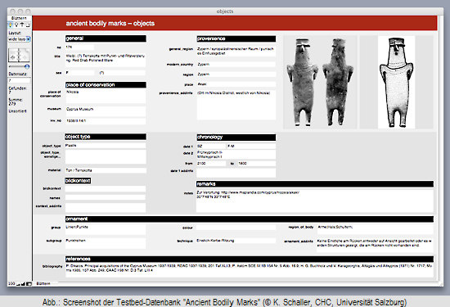The width and height of the screenshot is (450, 307).
Task: Click the 'chronology' section header
Action: click(236, 138)
